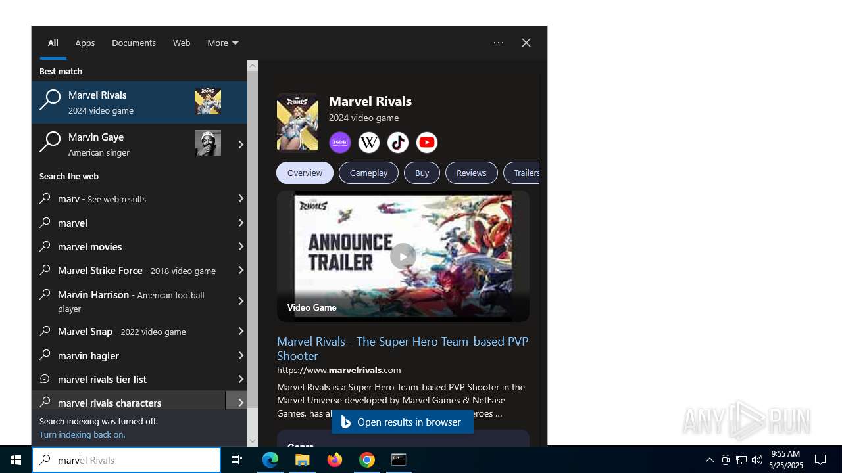Viewport: 842px width, 473px height.
Task: Open the YouTube link icon
Action: point(427,143)
